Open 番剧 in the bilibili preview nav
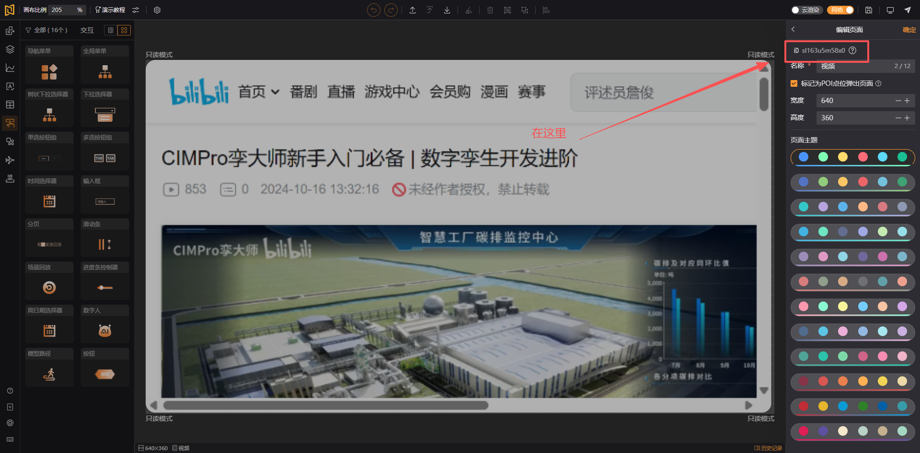 pyautogui.click(x=303, y=92)
